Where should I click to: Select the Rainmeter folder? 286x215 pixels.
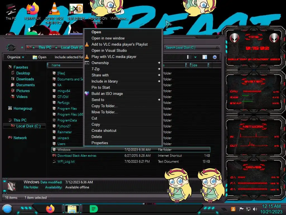65,132
